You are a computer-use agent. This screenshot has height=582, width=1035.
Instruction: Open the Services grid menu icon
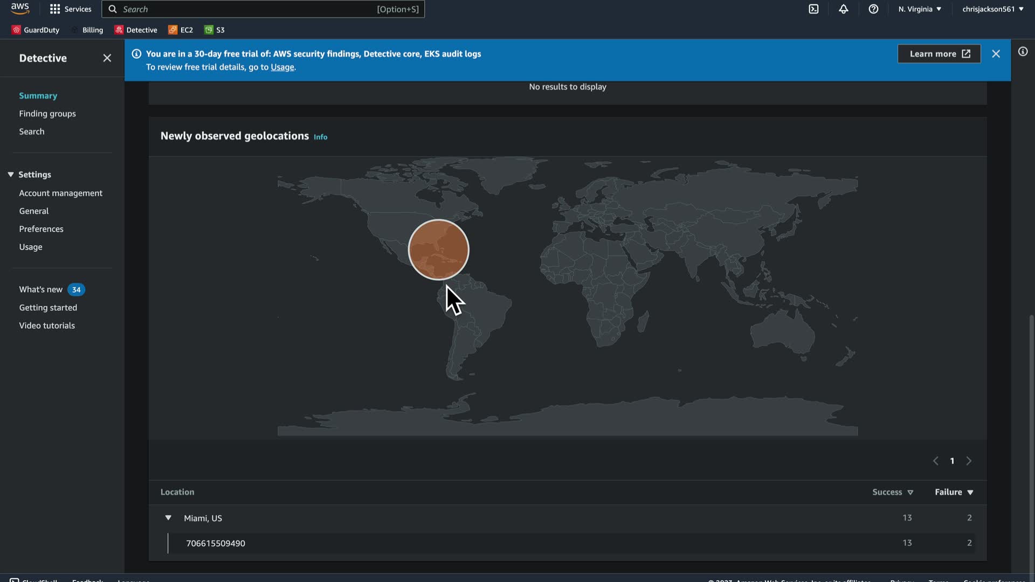click(55, 9)
